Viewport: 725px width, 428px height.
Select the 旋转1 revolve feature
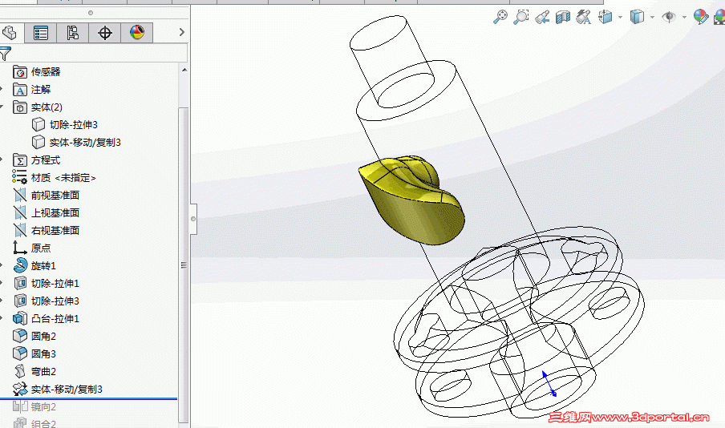34,266
